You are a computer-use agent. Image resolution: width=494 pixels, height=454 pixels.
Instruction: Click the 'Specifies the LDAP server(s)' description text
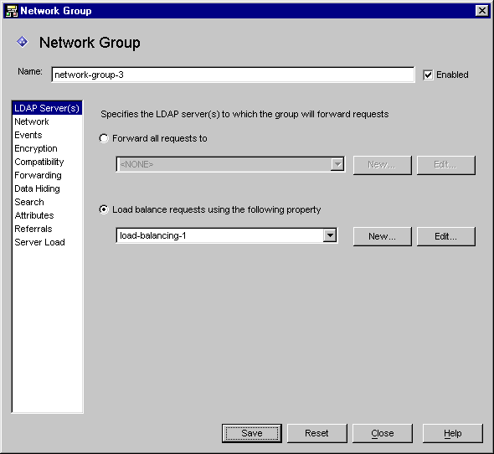[x=244, y=114]
